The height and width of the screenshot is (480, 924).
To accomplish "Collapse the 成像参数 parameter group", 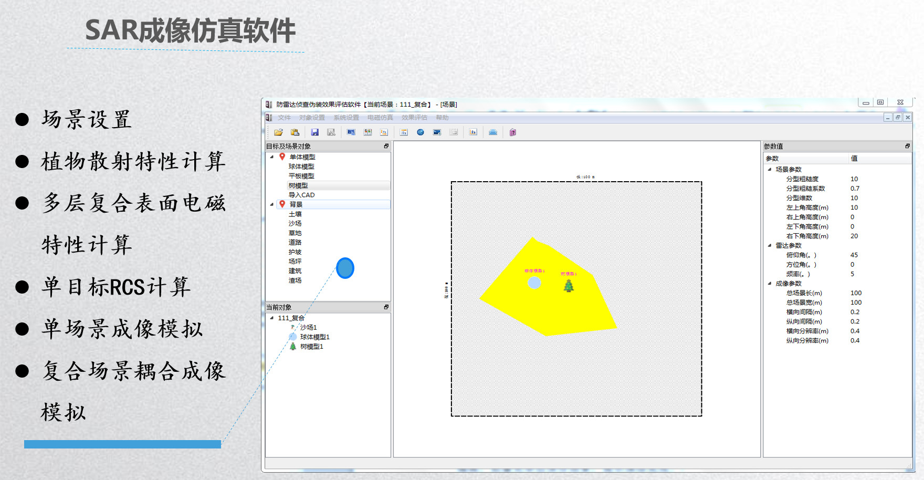I will pyautogui.click(x=770, y=284).
